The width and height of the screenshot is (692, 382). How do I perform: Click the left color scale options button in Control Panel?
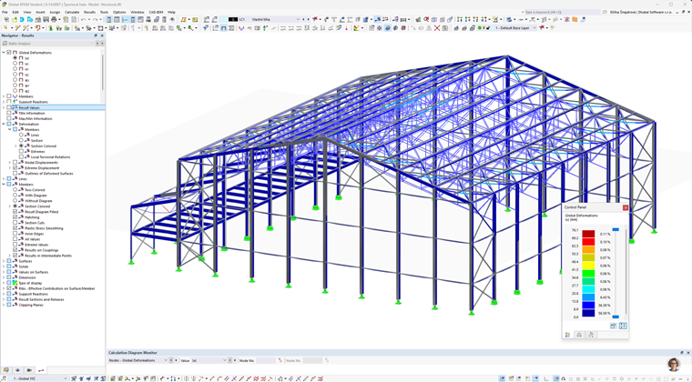click(x=613, y=326)
